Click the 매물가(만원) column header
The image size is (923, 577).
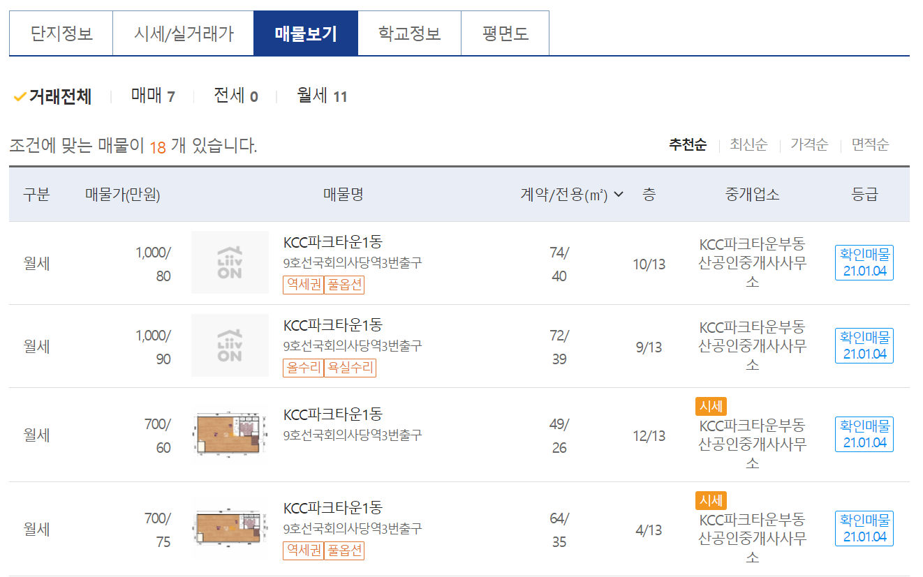click(x=123, y=195)
